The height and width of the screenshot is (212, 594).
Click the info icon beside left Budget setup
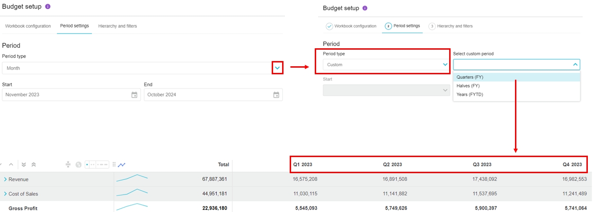click(48, 7)
